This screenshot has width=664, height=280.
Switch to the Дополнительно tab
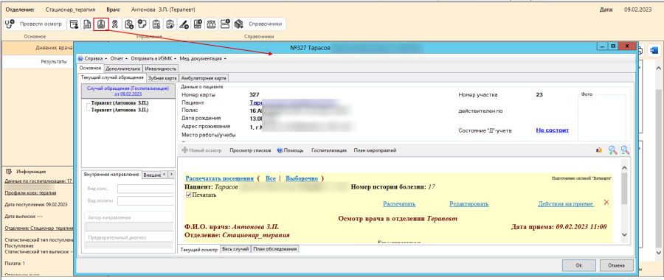pyautogui.click(x=122, y=68)
